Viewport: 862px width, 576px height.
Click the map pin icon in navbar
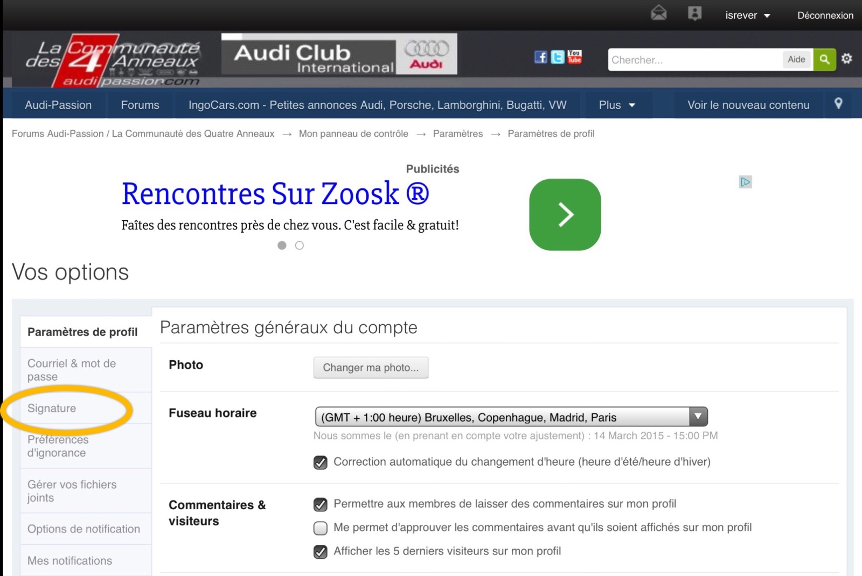(x=838, y=103)
